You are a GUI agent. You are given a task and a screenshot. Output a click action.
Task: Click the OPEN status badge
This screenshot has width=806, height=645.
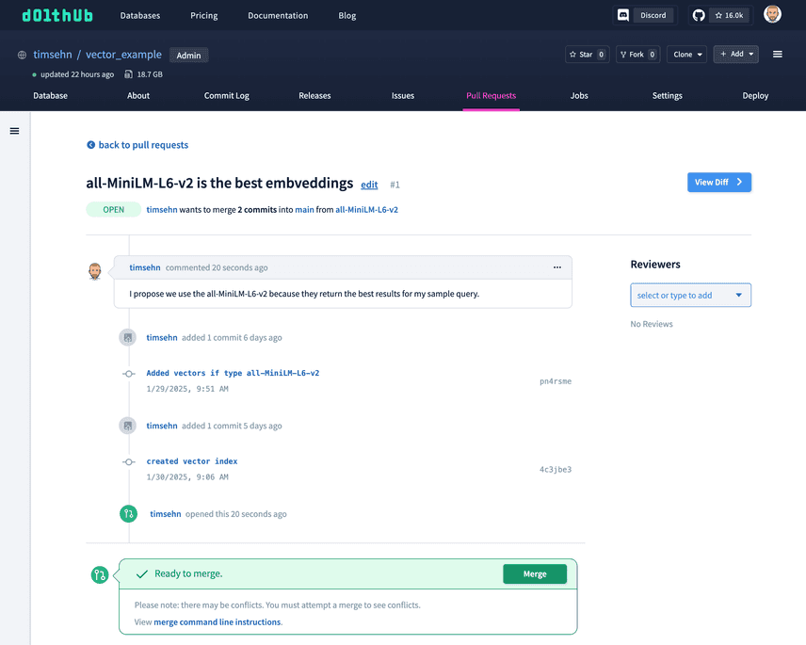click(x=114, y=210)
